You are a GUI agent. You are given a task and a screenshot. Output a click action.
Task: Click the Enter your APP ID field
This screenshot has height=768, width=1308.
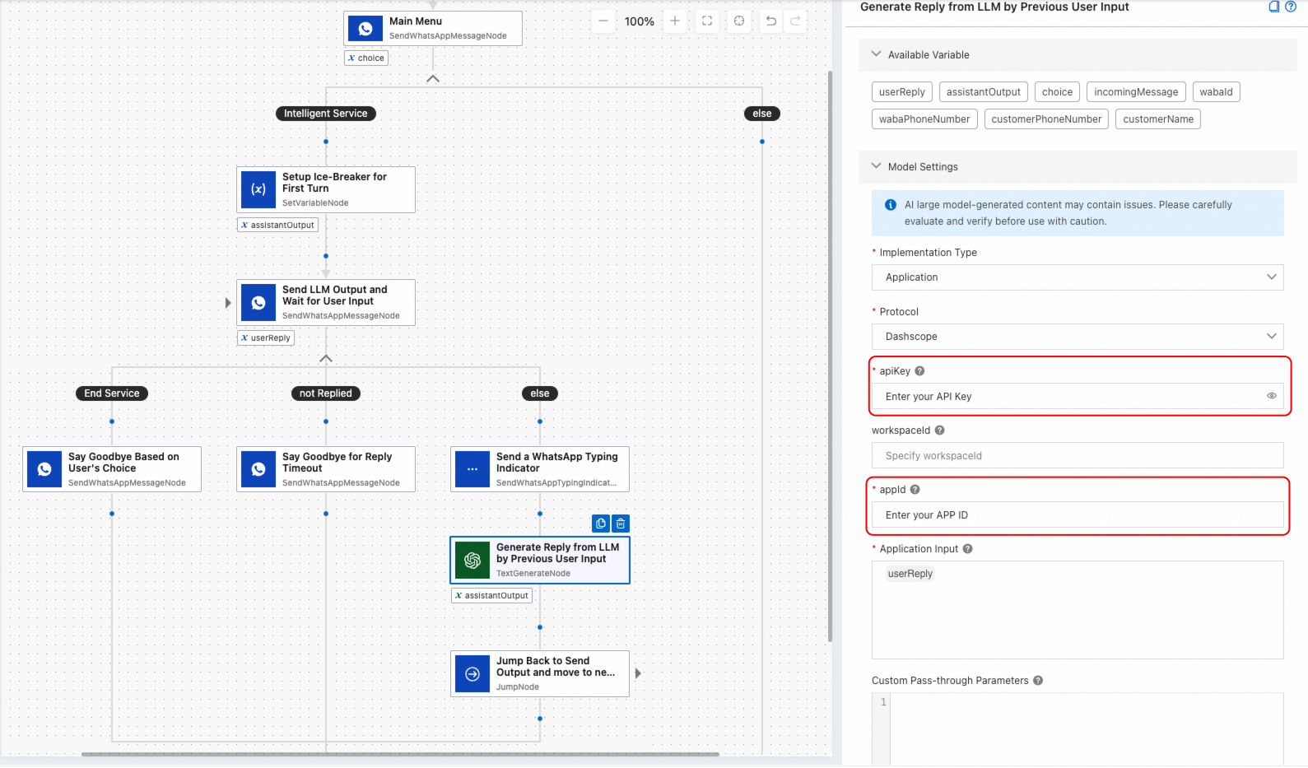coord(1078,514)
